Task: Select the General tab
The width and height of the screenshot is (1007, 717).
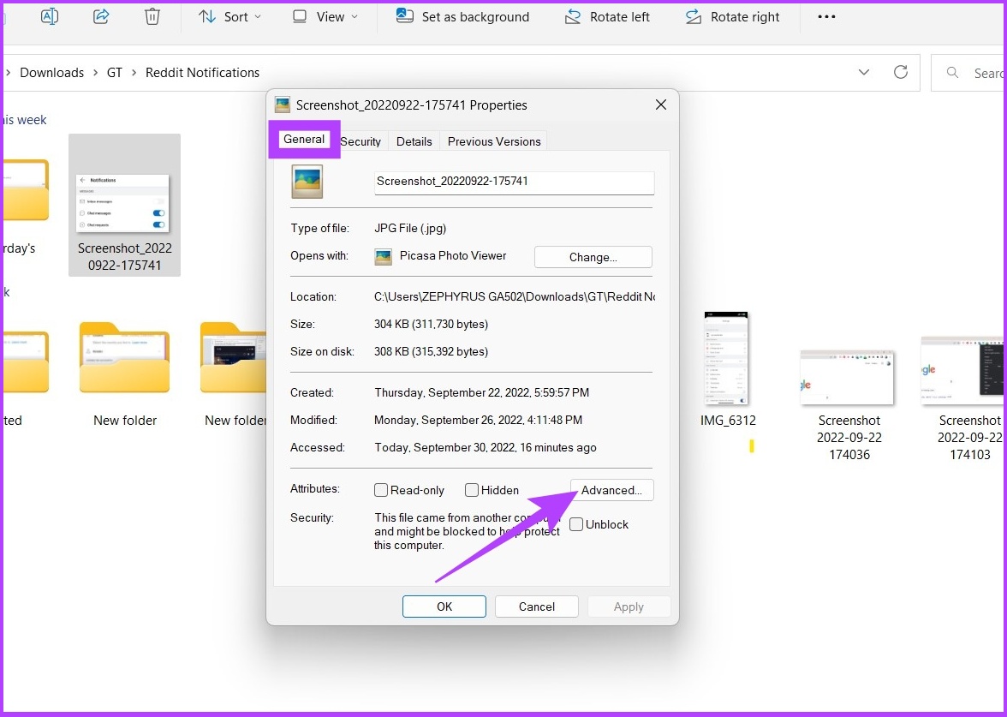Action: tap(304, 139)
